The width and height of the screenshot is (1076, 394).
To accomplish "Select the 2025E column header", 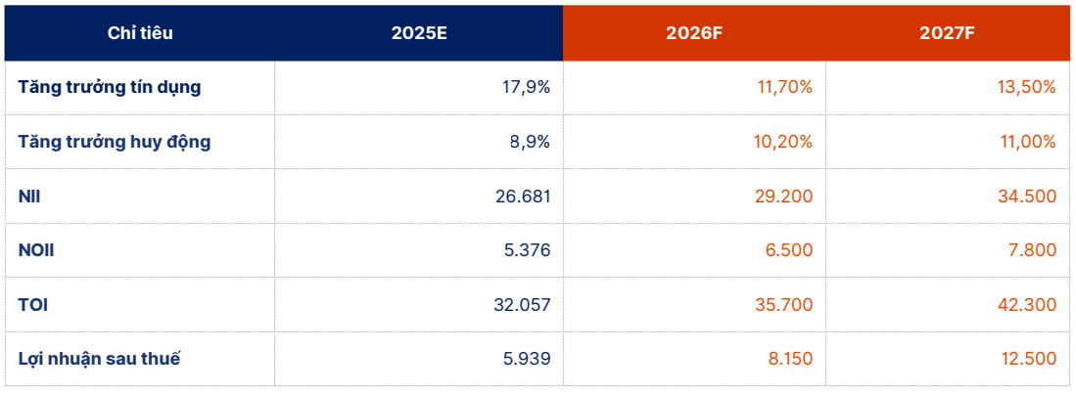I will [x=418, y=32].
